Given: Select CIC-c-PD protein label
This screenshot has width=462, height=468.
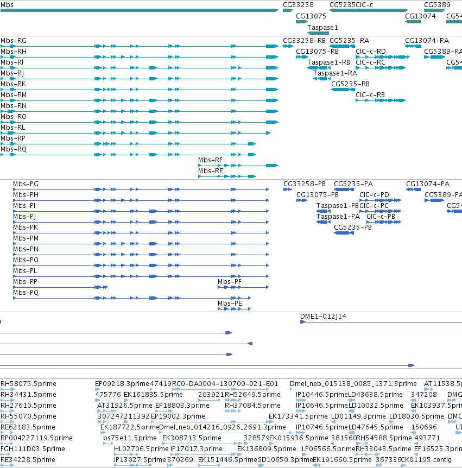Looking at the screenshot, I should pyautogui.click(x=374, y=194).
